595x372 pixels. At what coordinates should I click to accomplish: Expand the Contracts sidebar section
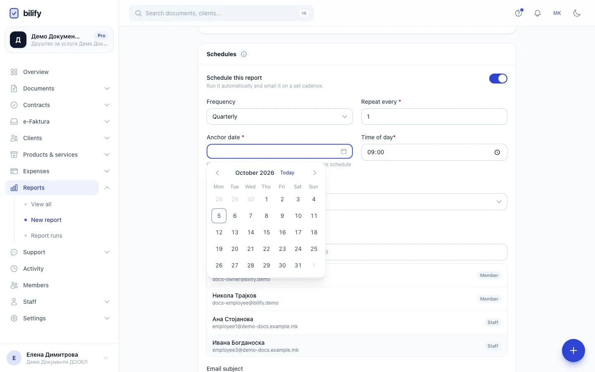[x=107, y=105]
